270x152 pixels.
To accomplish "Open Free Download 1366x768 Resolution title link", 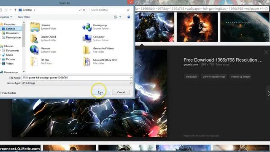I will (x=223, y=60).
